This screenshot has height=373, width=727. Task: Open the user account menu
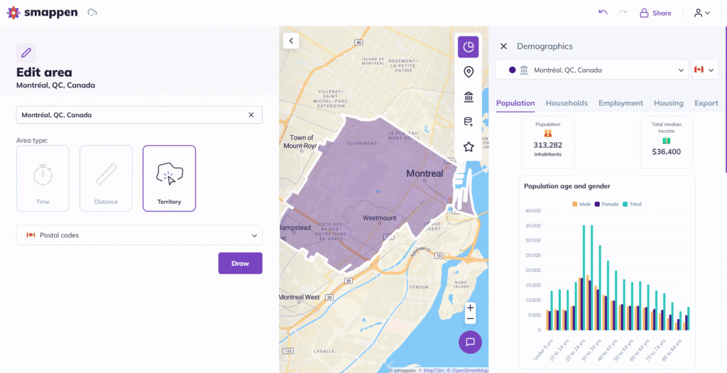pos(702,13)
